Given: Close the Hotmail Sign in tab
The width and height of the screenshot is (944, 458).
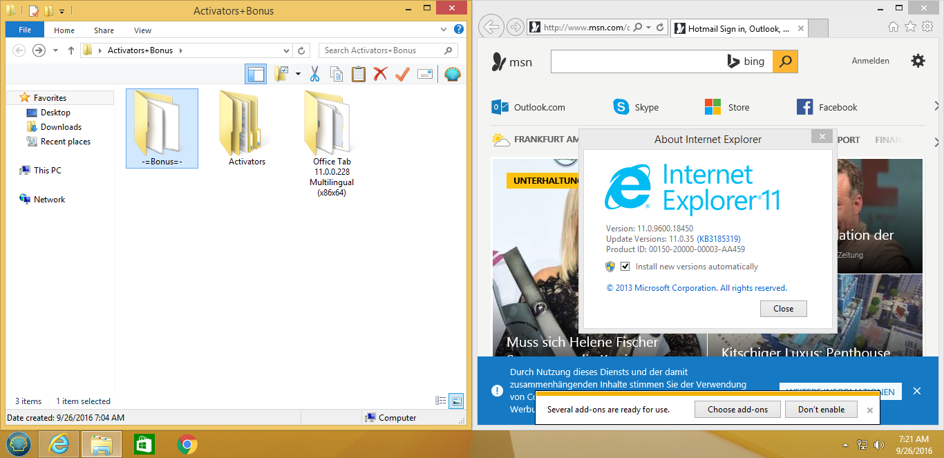Looking at the screenshot, I should [x=801, y=28].
